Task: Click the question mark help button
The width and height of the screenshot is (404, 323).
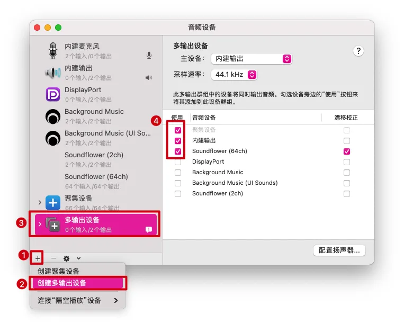Action: click(x=358, y=51)
